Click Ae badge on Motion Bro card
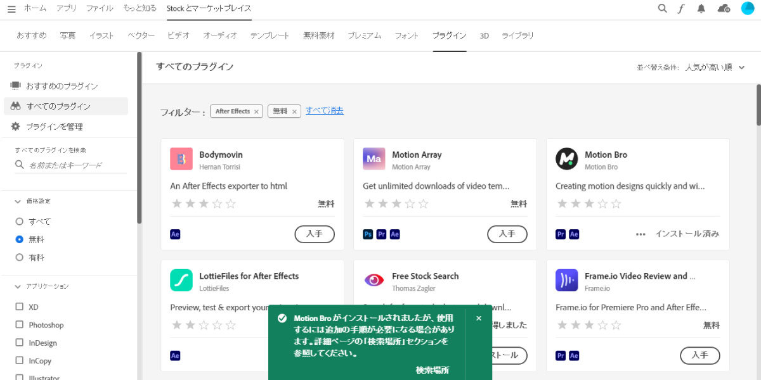 [x=575, y=234]
